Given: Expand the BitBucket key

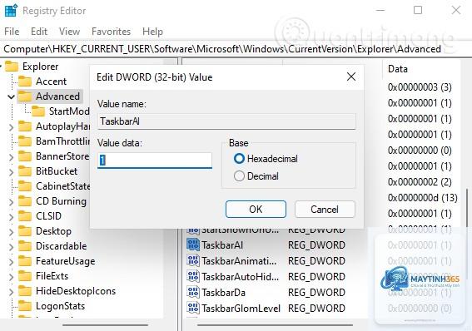Looking at the screenshot, I should pos(11,171).
